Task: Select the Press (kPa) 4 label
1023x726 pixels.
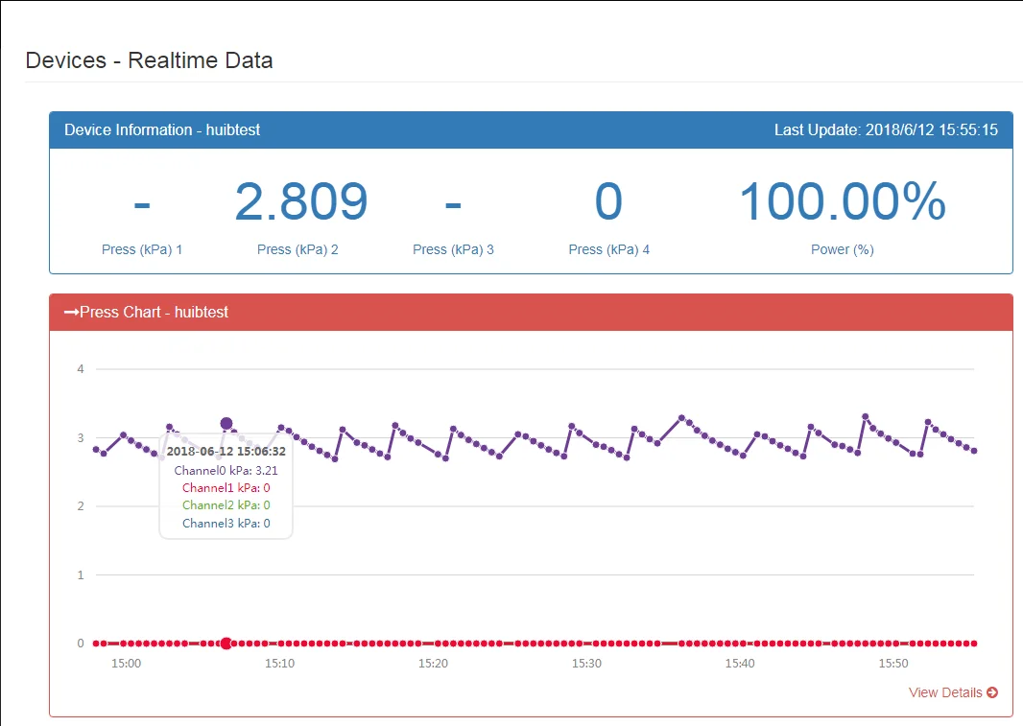Action: (x=608, y=249)
